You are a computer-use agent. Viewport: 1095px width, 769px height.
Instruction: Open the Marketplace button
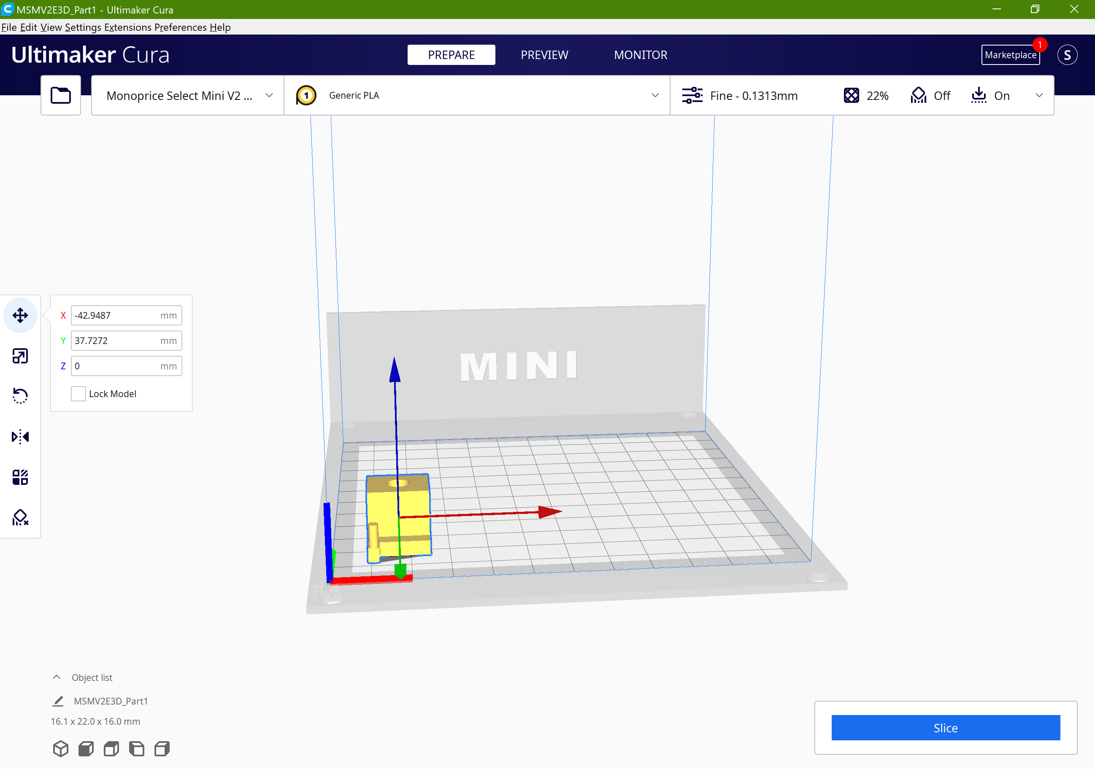point(1010,55)
